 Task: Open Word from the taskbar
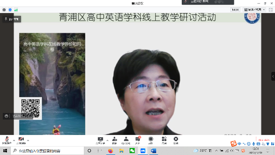pyautogui.click(x=154, y=151)
